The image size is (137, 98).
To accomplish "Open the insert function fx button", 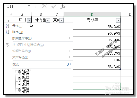I will 63,6.
